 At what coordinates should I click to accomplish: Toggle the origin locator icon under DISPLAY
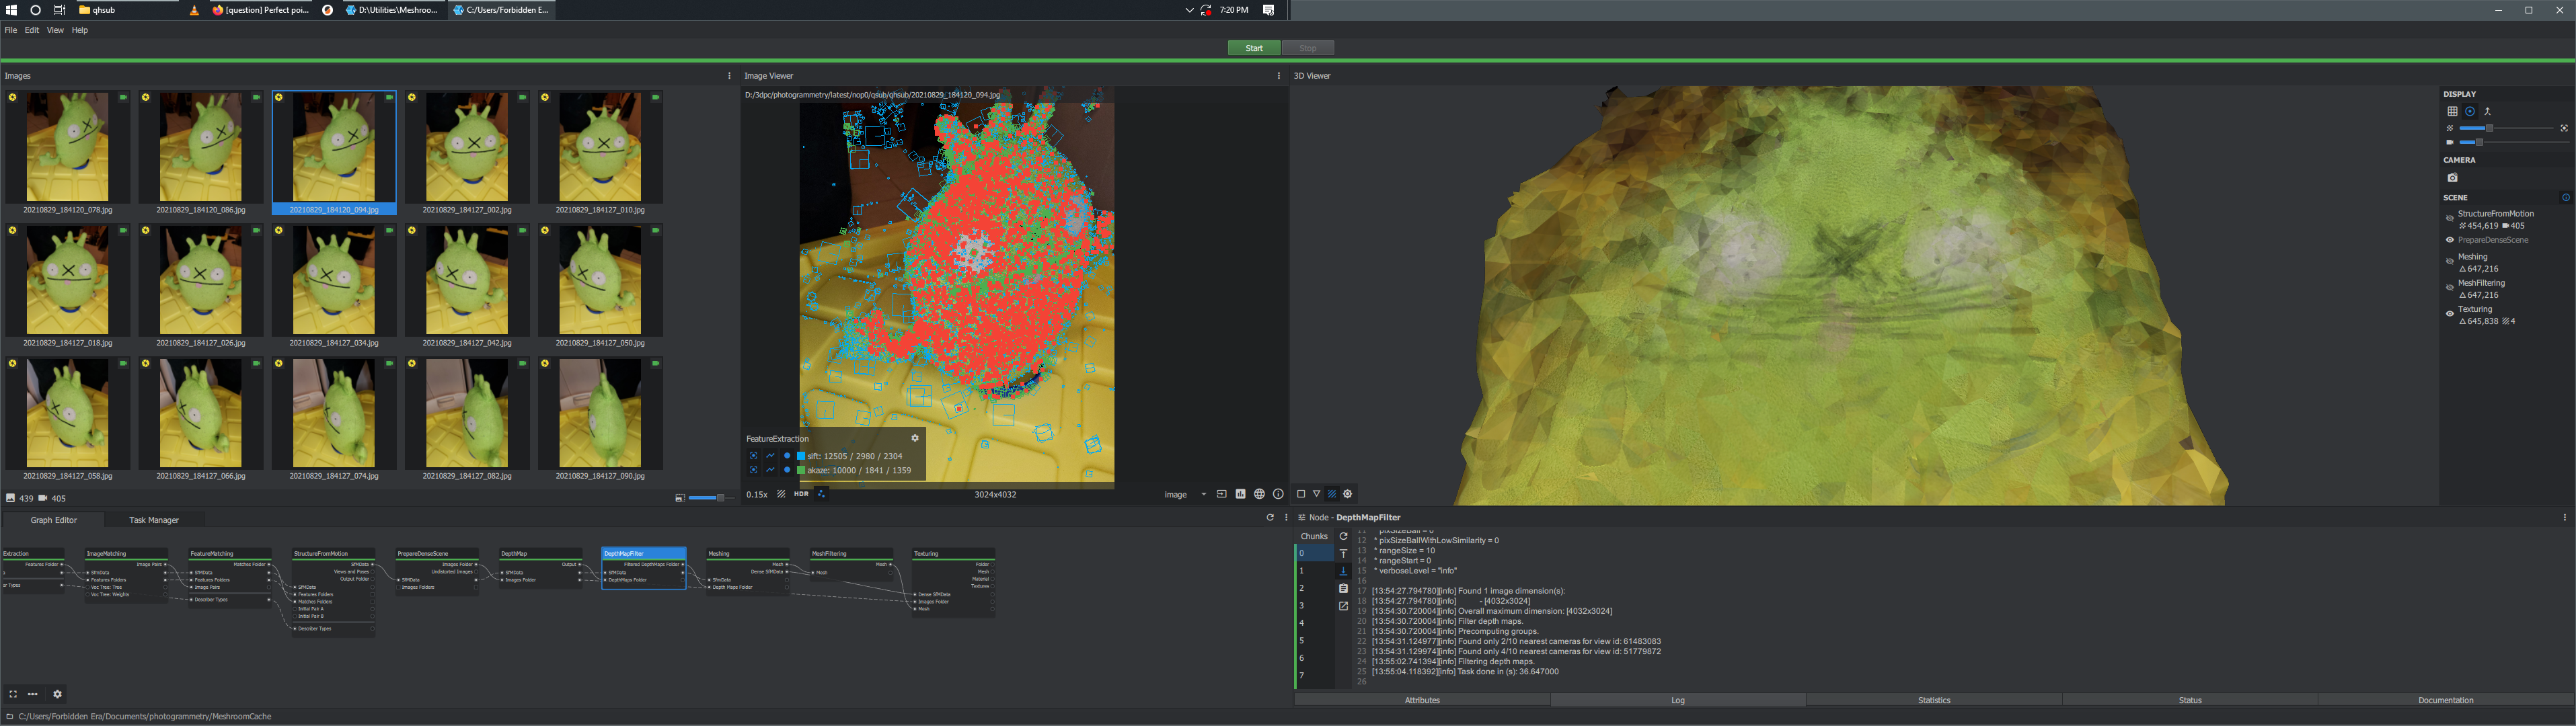(2488, 111)
